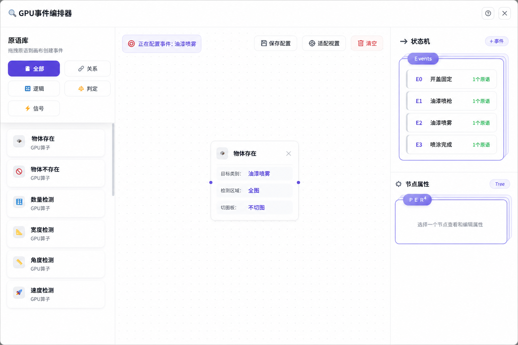The width and height of the screenshot is (518, 345).
Task: Click the target icon in 正在配置事件 badge
Action: (x=132, y=44)
